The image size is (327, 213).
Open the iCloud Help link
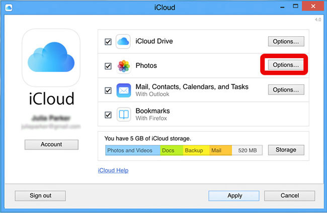pyautogui.click(x=113, y=170)
